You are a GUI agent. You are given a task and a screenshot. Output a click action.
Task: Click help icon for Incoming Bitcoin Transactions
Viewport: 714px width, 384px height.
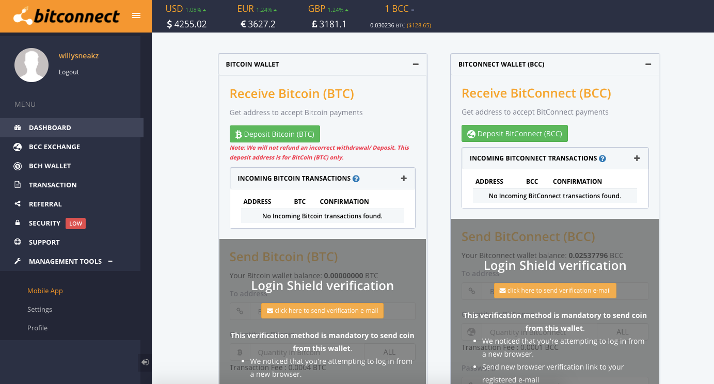pyautogui.click(x=356, y=179)
